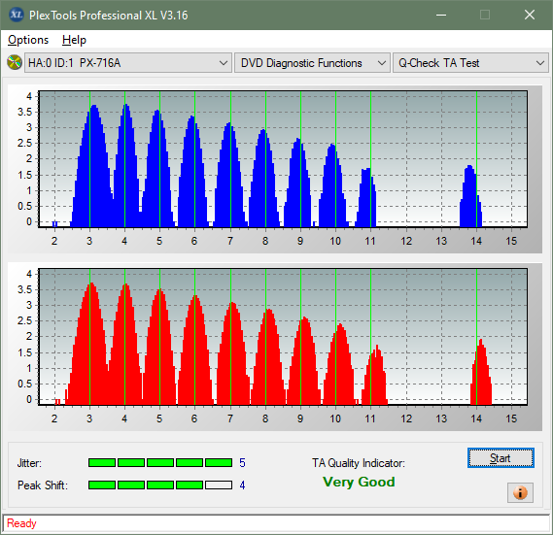The image size is (553, 535).
Task: Click the disc drive icon beside device selector
Action: click(x=15, y=63)
